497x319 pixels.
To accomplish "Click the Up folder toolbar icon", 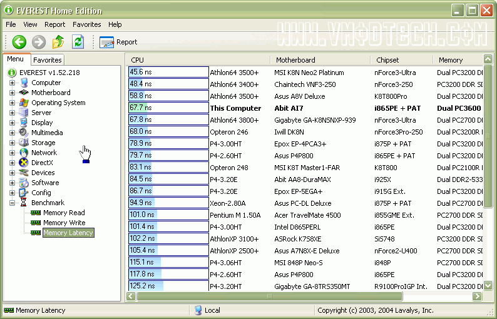I will pos(58,42).
